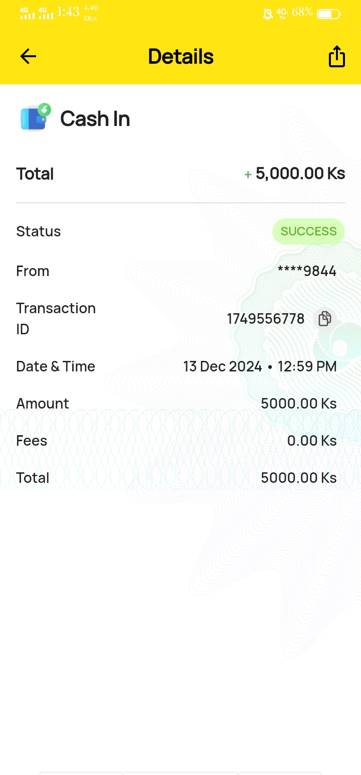Viewport: 361px width, 775px height.
Task: Tap the date 13 Dec 2024 12:59 PM
Action: (x=260, y=366)
